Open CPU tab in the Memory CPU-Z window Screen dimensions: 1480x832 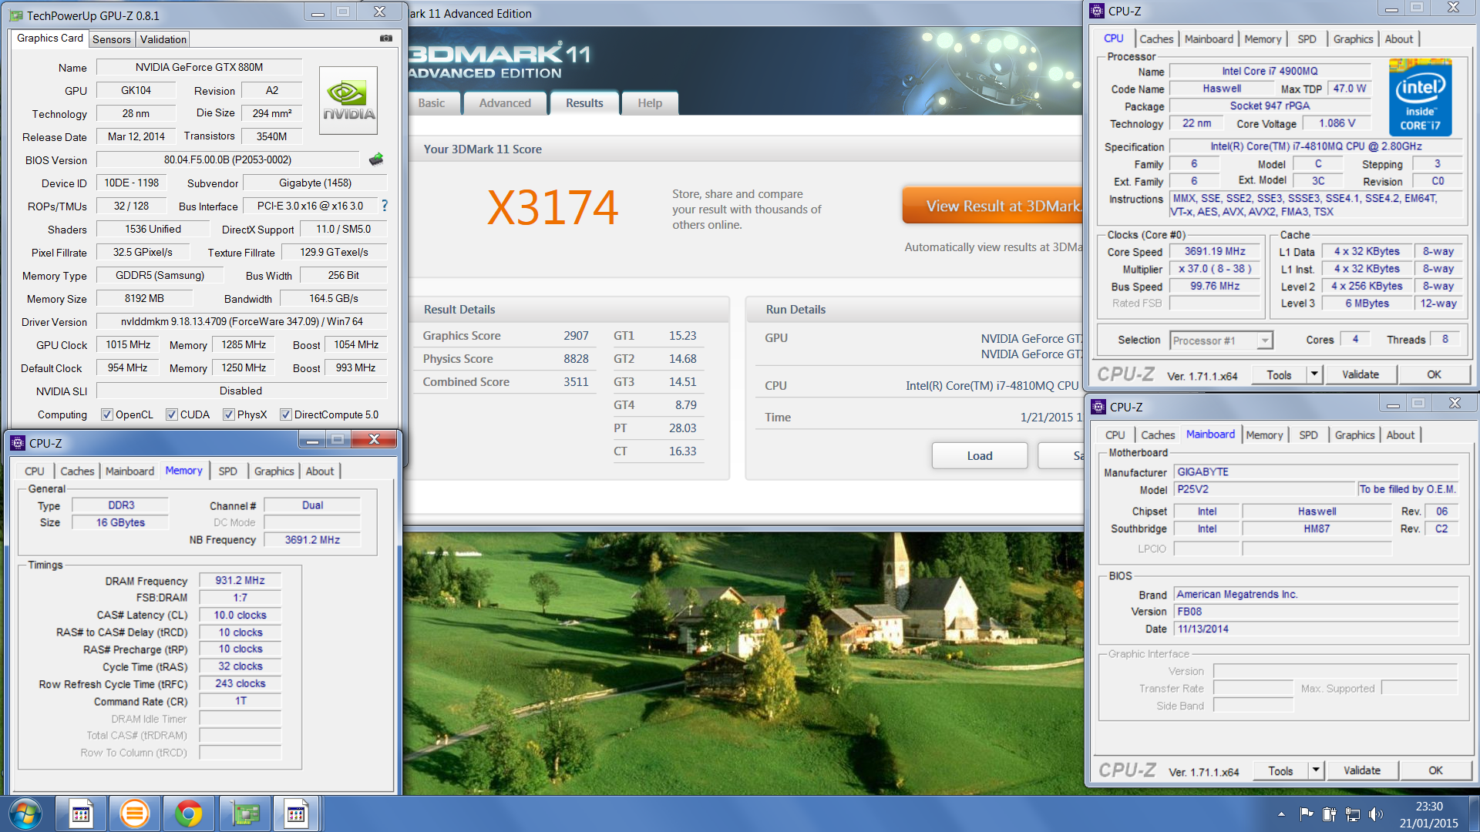(35, 471)
